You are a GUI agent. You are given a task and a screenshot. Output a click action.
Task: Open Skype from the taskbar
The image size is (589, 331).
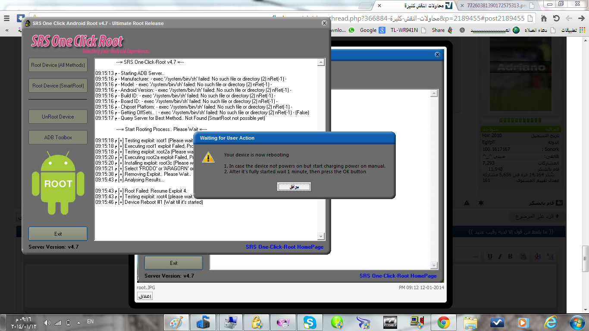pyautogui.click(x=310, y=322)
